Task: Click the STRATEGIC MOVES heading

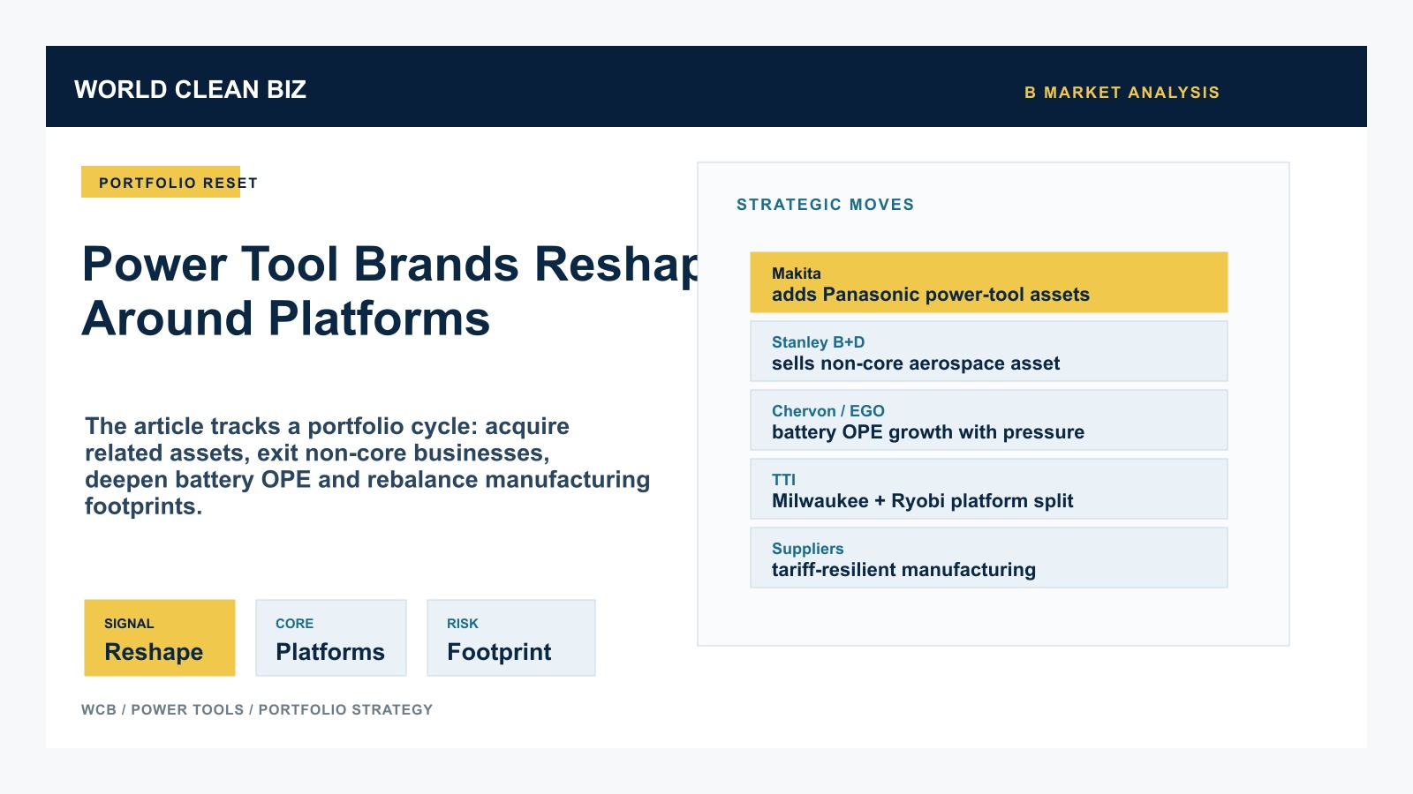Action: [x=826, y=205]
